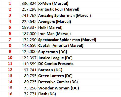Select the Captain America (Marvel) cell

79,46
